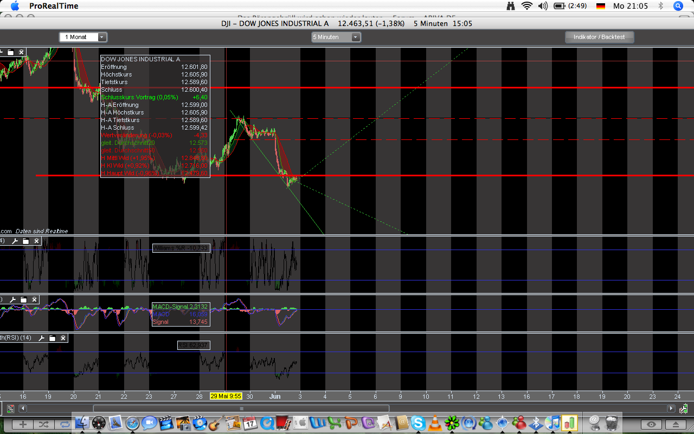Click the Eröffnung 12.601,80 row in info box

click(x=155, y=67)
